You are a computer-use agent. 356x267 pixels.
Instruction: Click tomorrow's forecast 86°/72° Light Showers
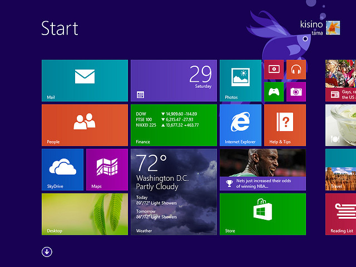point(156,217)
